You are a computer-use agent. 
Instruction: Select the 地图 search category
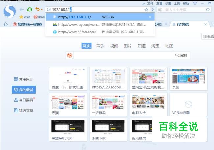point(169,46)
